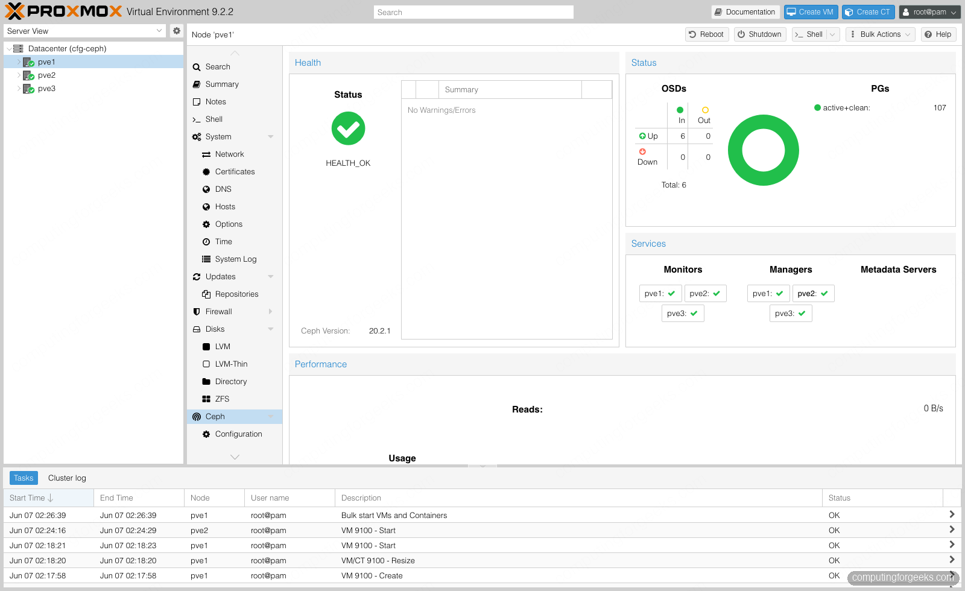Open the root@pam user menu
Image resolution: width=965 pixels, height=591 pixels.
929,12
